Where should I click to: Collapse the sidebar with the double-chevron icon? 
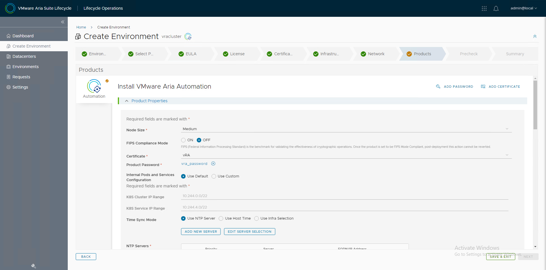(63, 22)
